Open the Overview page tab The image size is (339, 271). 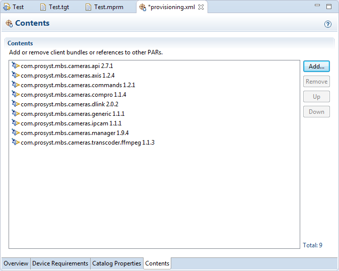[x=16, y=263]
